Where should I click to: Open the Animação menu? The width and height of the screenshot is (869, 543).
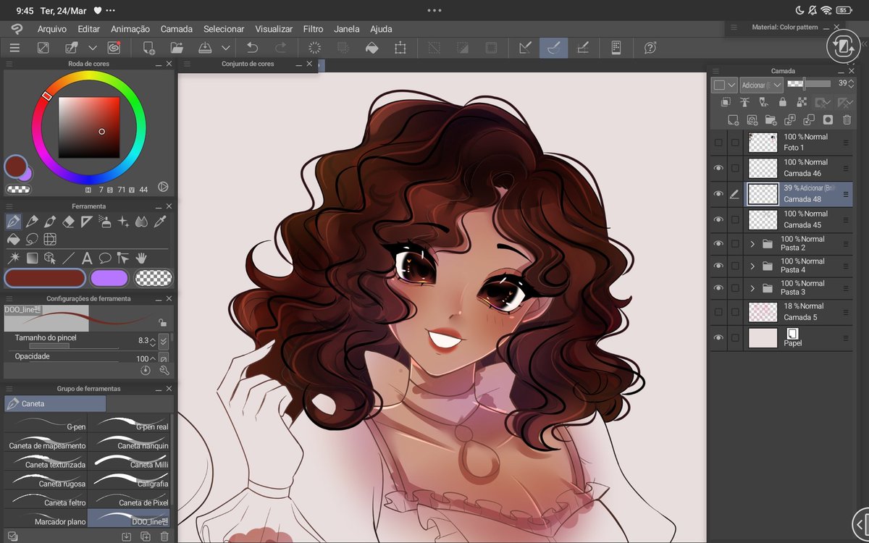pyautogui.click(x=130, y=29)
